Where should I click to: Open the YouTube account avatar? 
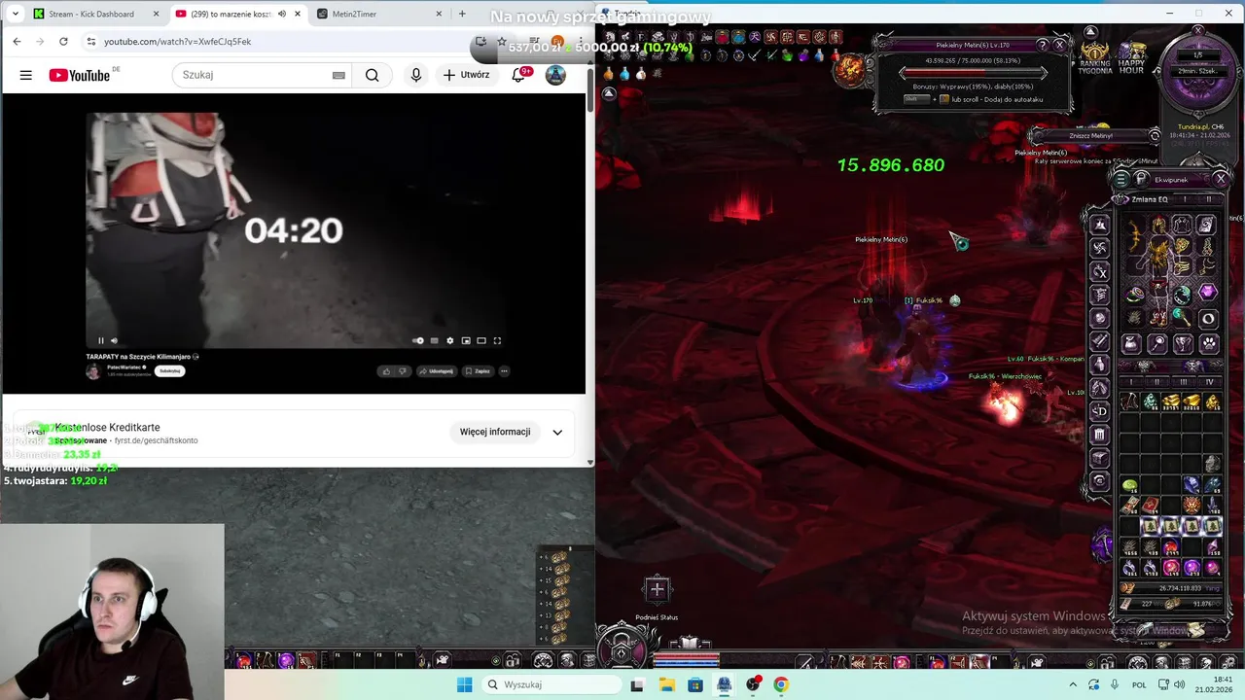pos(555,75)
